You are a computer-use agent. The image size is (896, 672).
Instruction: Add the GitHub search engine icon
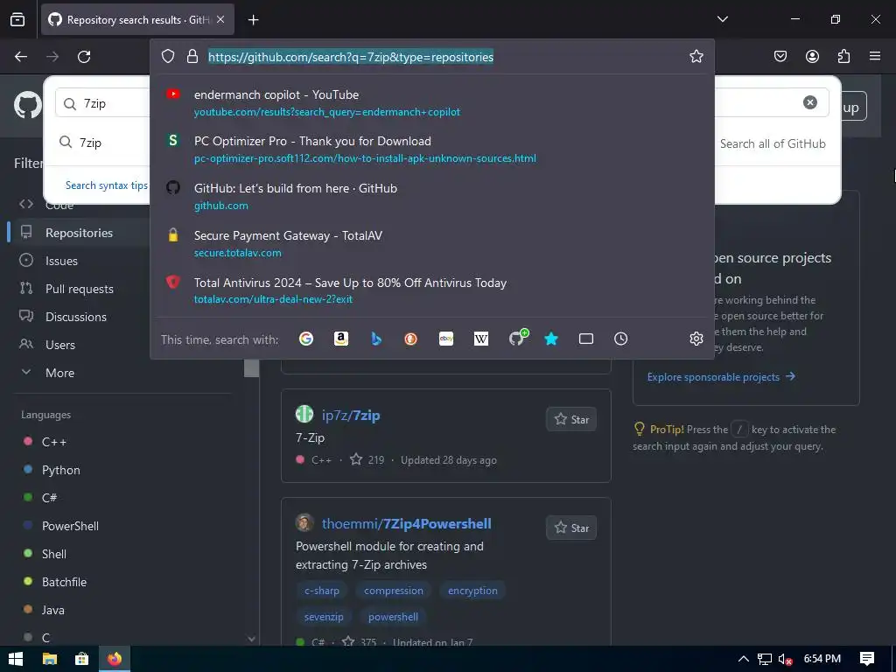click(x=518, y=338)
